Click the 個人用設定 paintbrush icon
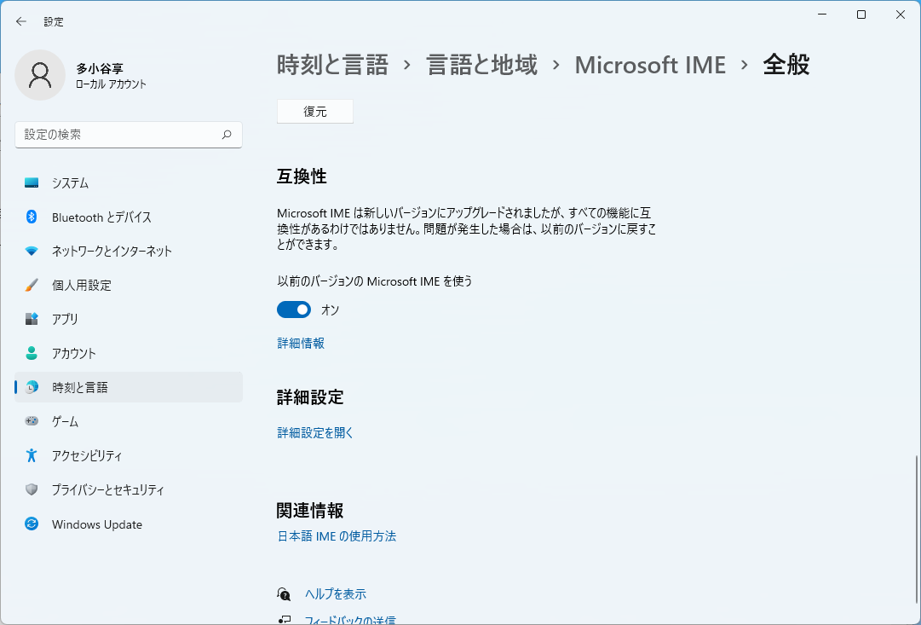The height and width of the screenshot is (625, 921). [32, 285]
